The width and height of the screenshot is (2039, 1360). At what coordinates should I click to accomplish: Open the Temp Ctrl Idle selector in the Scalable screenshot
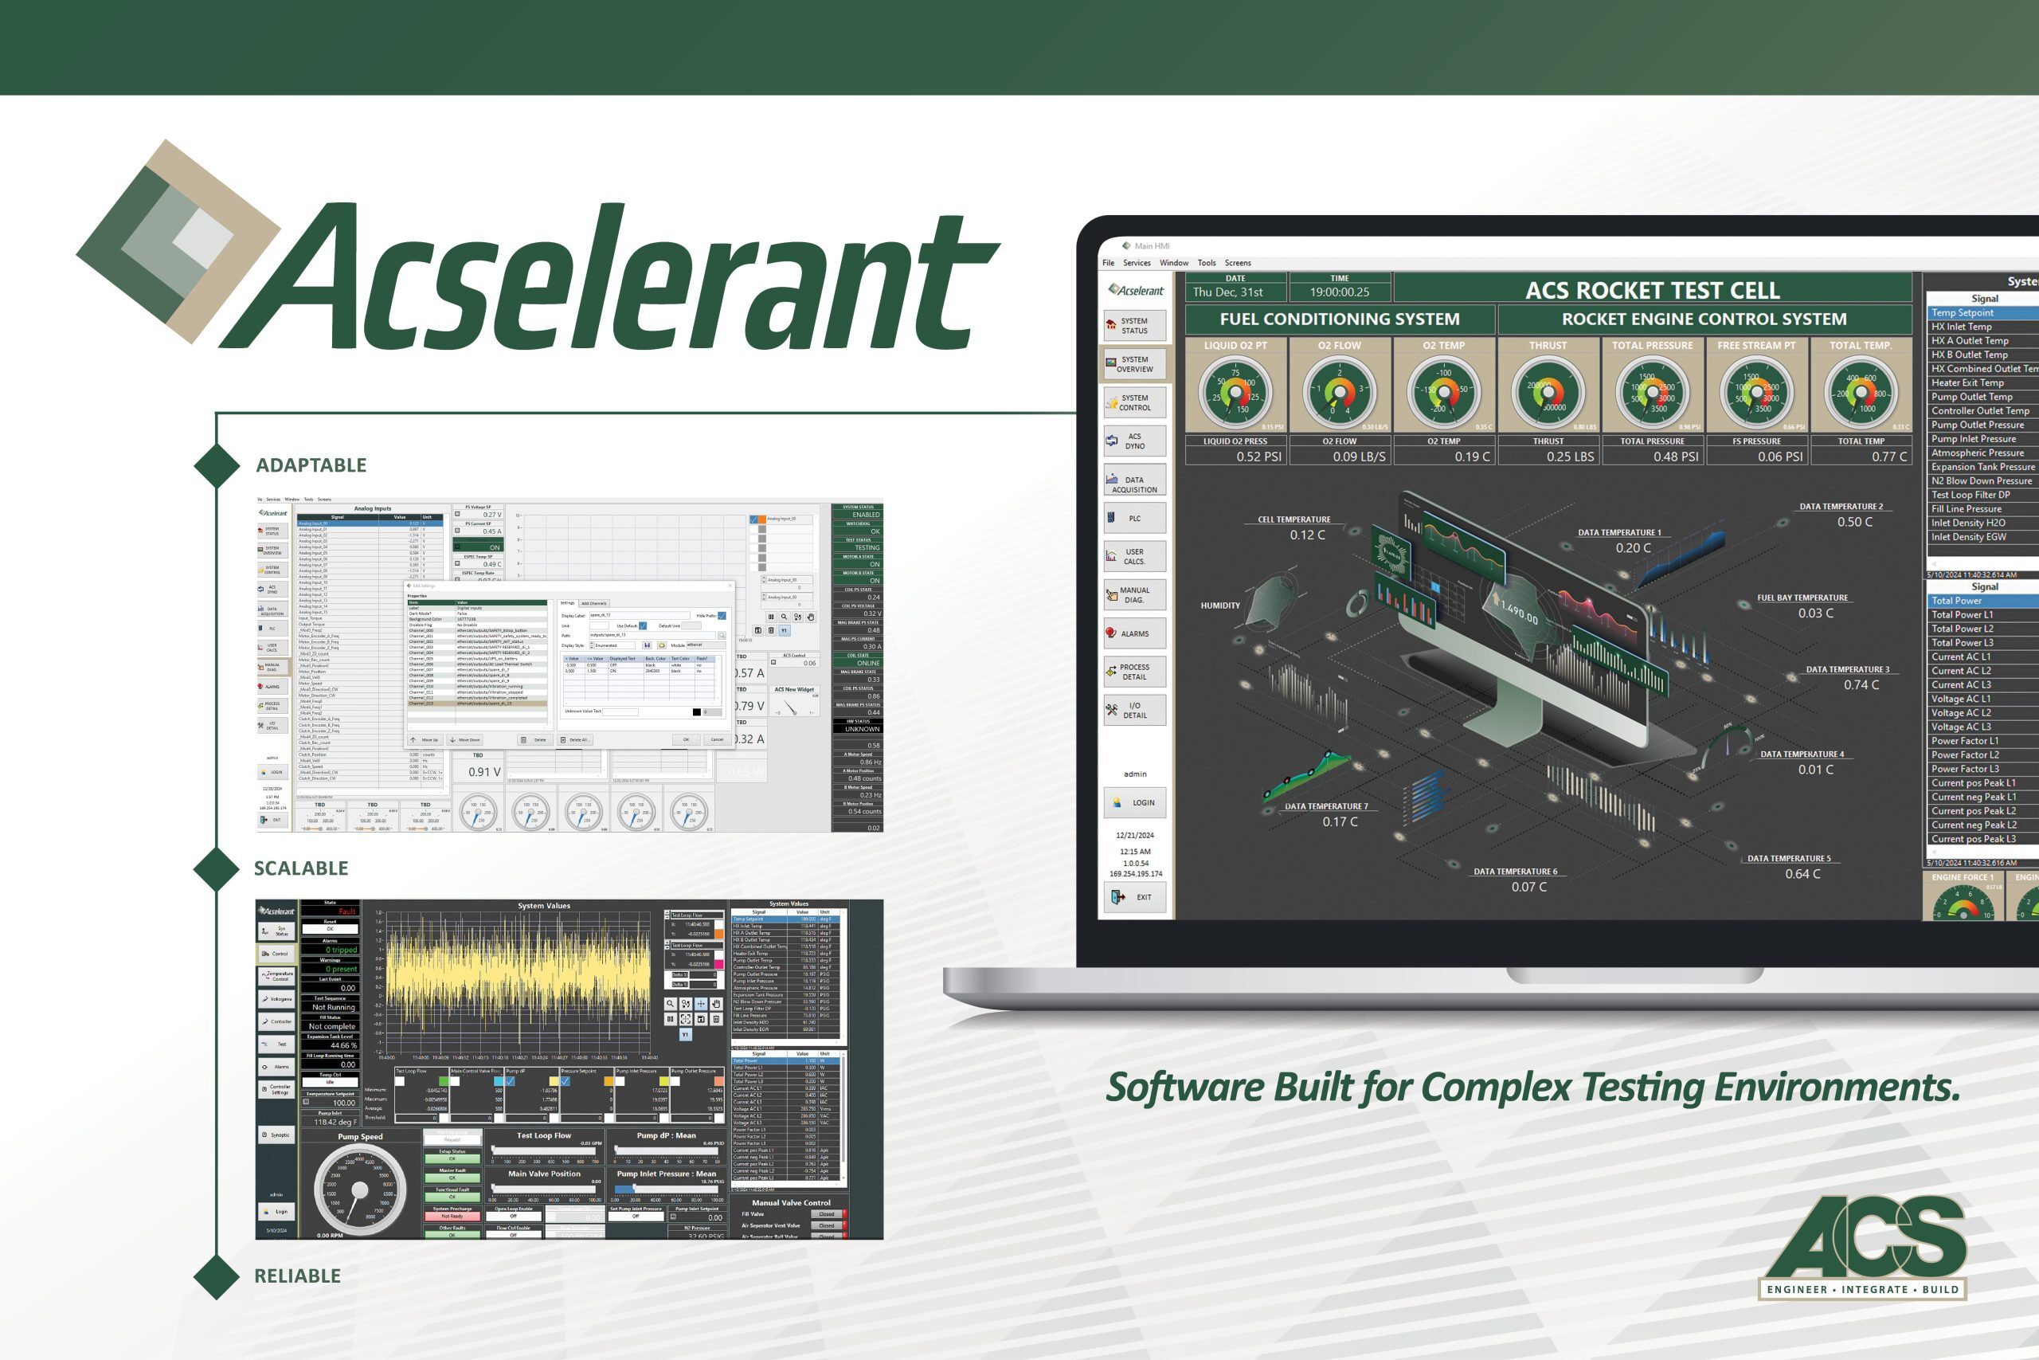pyautogui.click(x=331, y=1083)
